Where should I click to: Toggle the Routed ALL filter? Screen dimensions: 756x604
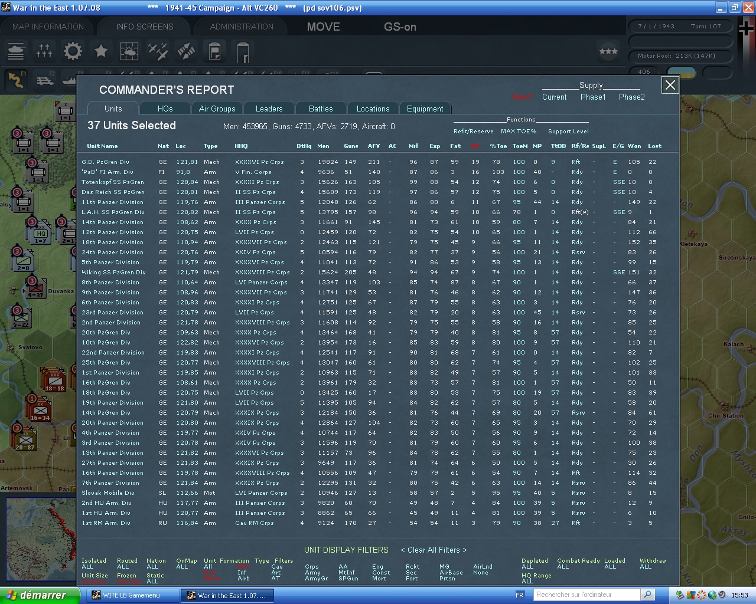pos(123,567)
